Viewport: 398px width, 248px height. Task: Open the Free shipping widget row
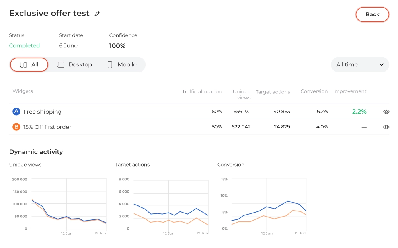tap(199, 112)
